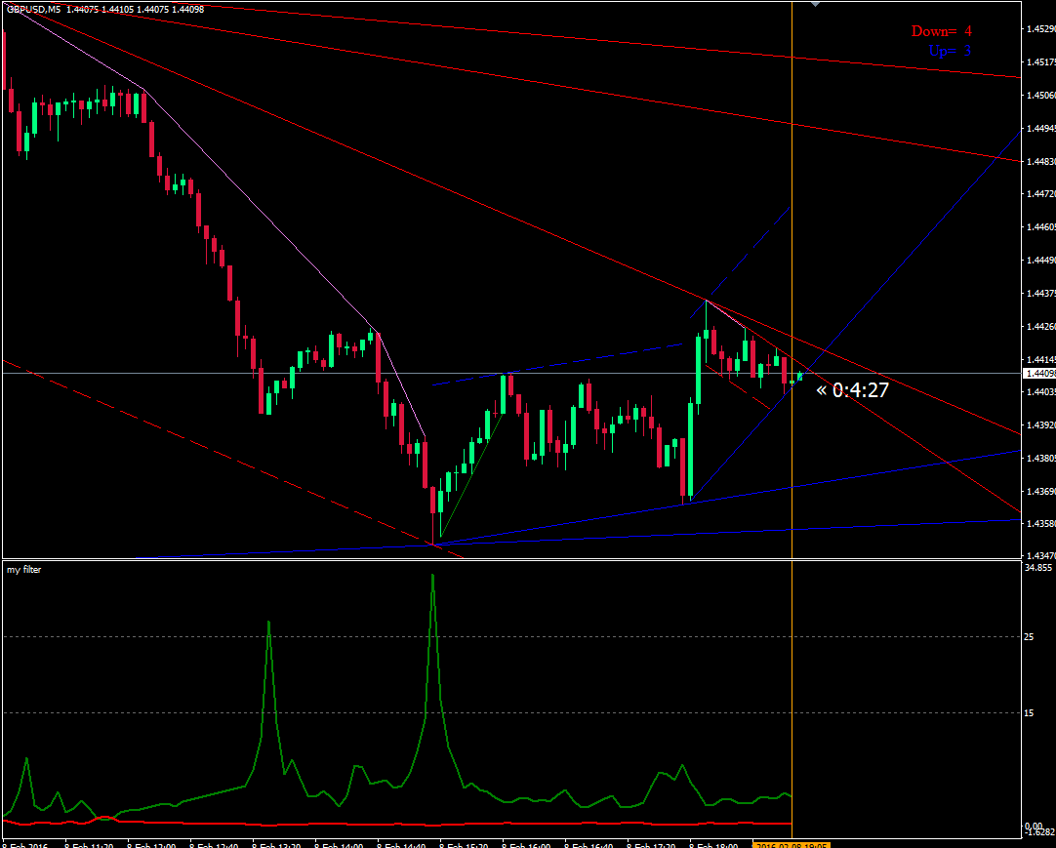
Task: Click price axis value 1.4472
Action: [x=1039, y=194]
